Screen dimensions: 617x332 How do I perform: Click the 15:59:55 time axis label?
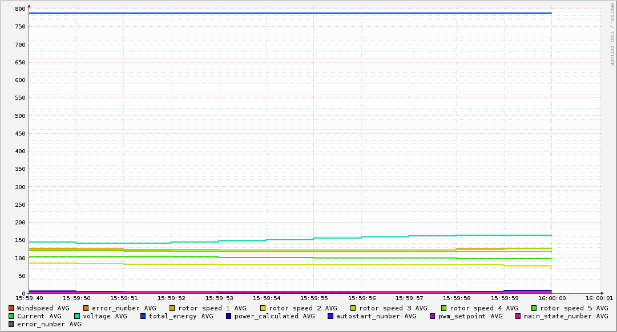point(313,298)
